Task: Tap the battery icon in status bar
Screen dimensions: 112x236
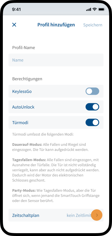Action: [102, 9]
